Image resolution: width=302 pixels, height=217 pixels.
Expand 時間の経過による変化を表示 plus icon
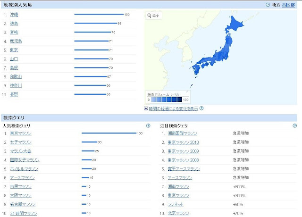coord(146,108)
